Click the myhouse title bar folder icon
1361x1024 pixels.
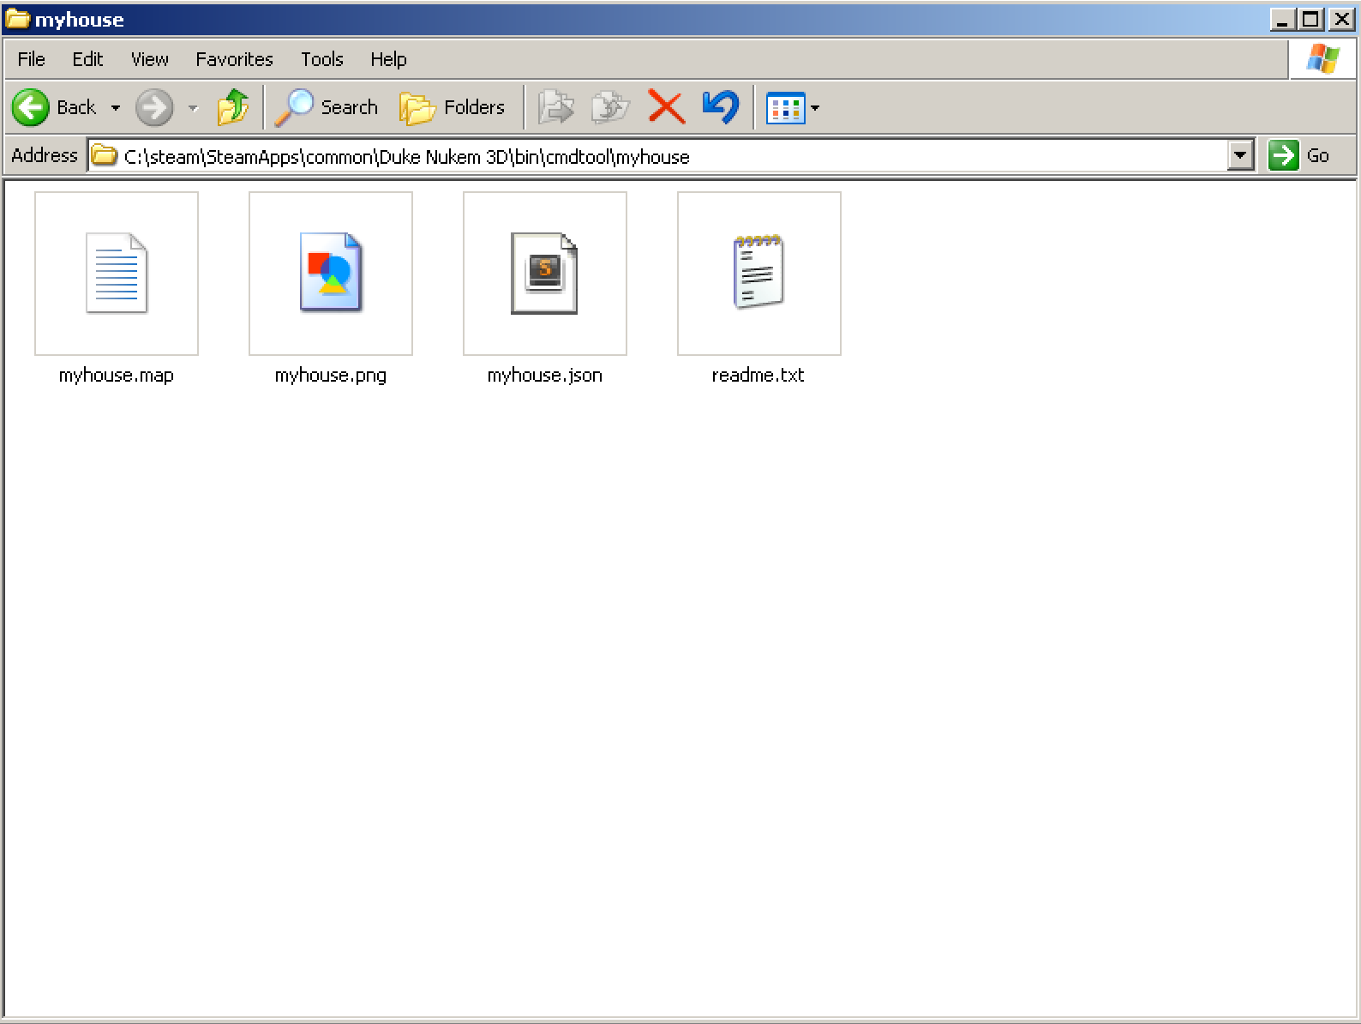(17, 19)
